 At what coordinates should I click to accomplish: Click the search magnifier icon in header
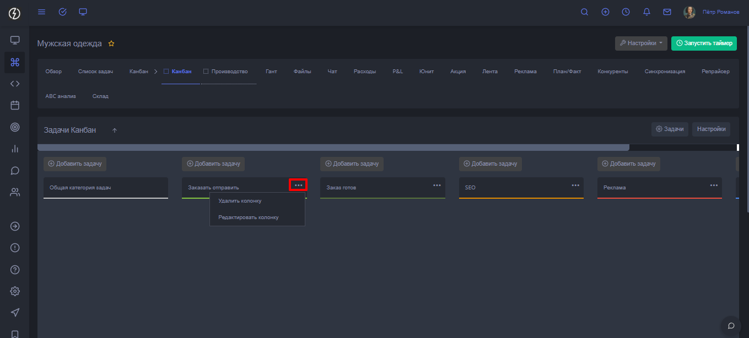(585, 12)
